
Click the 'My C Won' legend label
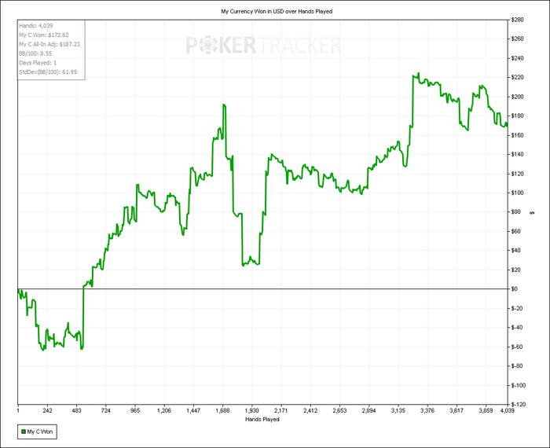point(39,431)
